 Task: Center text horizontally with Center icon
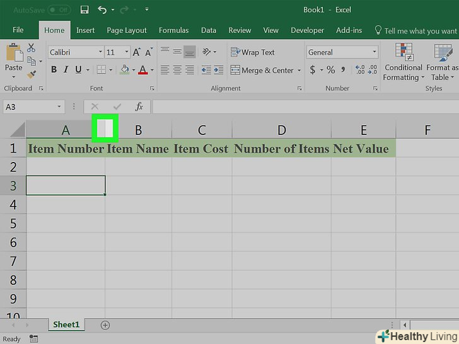(x=177, y=70)
